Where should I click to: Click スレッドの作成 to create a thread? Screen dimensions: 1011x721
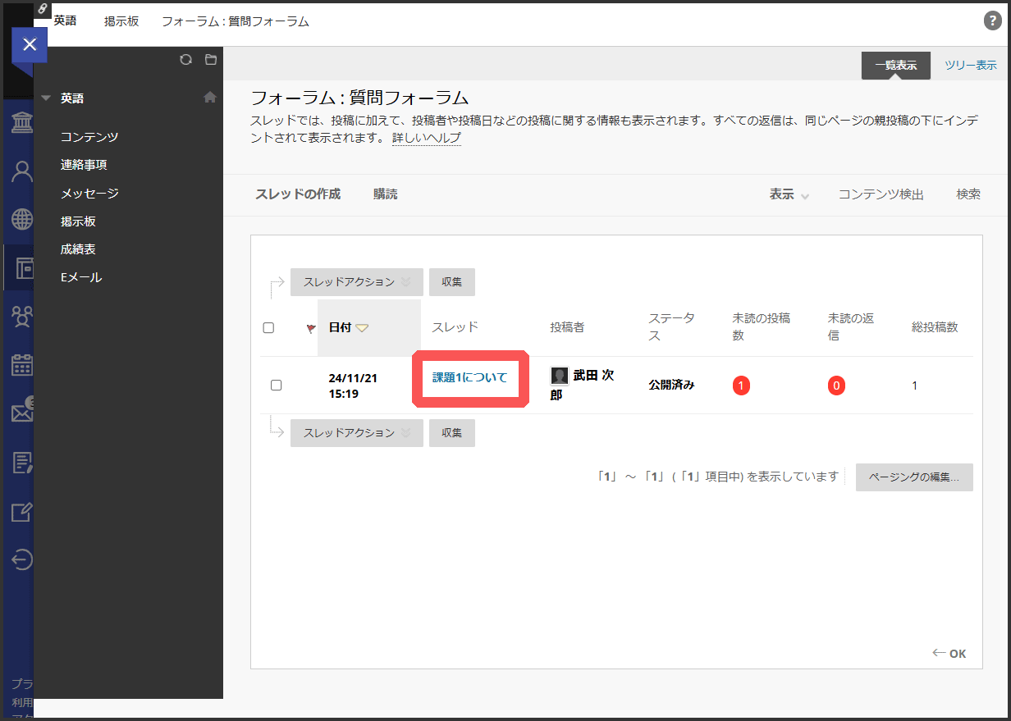pos(298,194)
